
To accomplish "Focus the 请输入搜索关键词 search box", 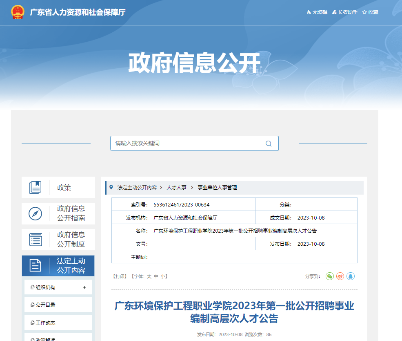I will coord(188,144).
